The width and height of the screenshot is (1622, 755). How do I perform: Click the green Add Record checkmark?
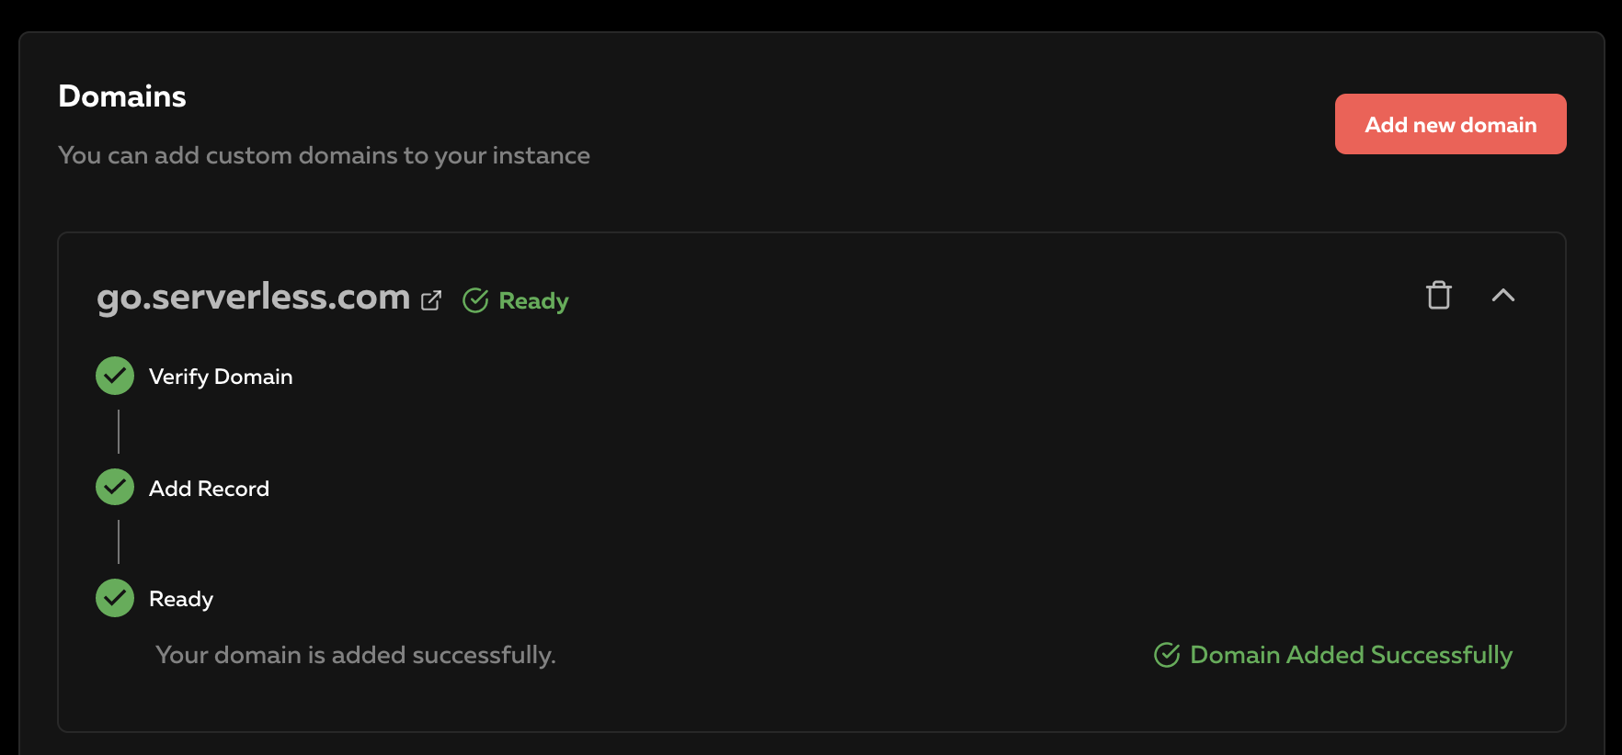coord(115,487)
